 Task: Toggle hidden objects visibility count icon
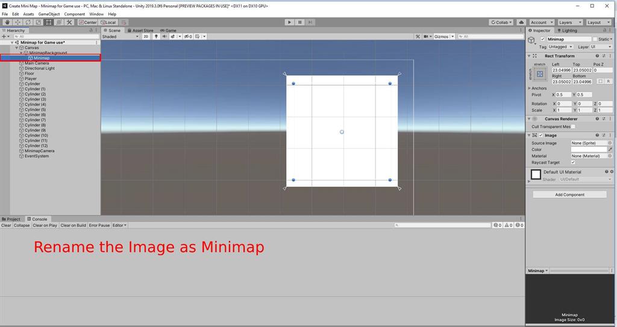pyautogui.click(x=189, y=36)
